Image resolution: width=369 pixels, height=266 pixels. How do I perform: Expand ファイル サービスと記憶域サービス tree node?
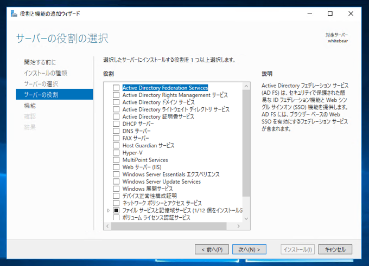108,211
